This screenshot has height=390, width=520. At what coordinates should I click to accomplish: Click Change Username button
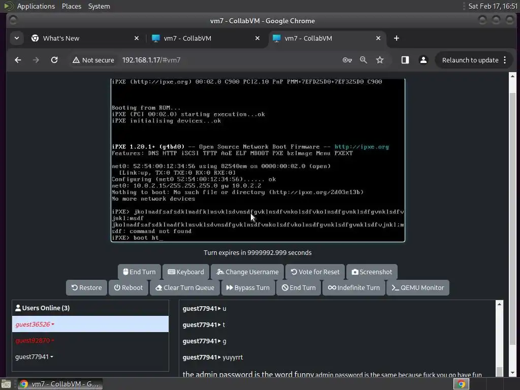[247, 272]
